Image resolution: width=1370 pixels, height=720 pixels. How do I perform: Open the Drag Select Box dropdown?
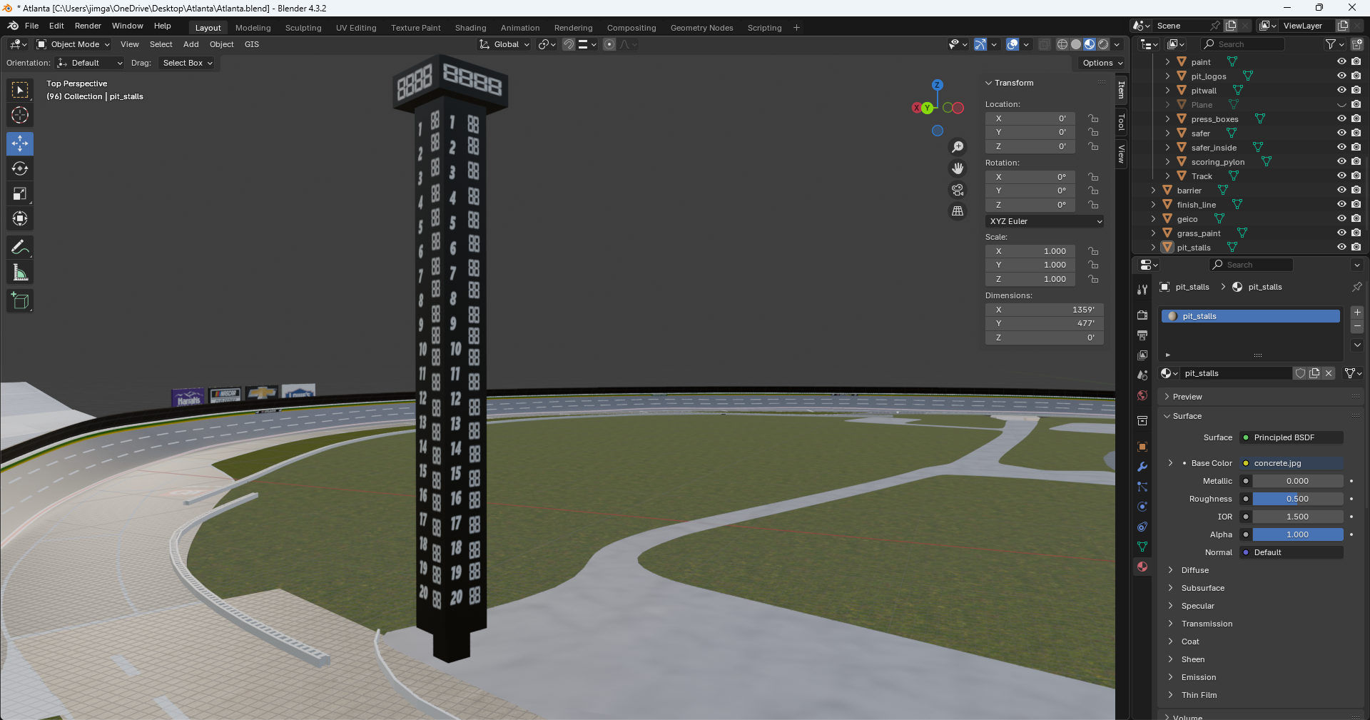click(x=188, y=63)
